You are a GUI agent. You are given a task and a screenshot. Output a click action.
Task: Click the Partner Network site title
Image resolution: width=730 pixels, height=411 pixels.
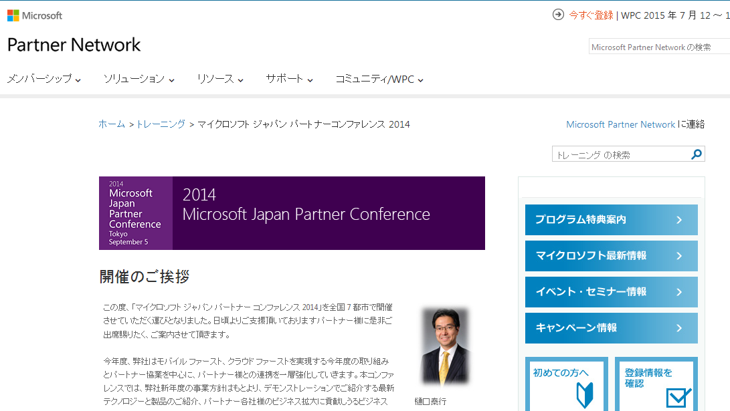[x=74, y=45]
